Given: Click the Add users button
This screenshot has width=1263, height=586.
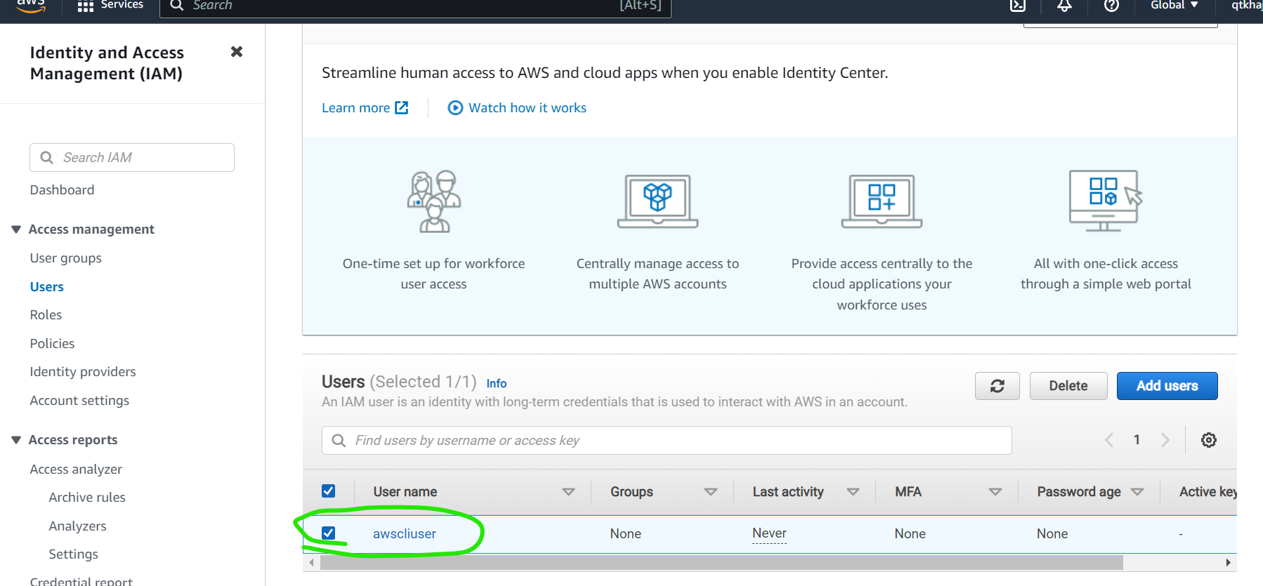Looking at the screenshot, I should [1167, 386].
